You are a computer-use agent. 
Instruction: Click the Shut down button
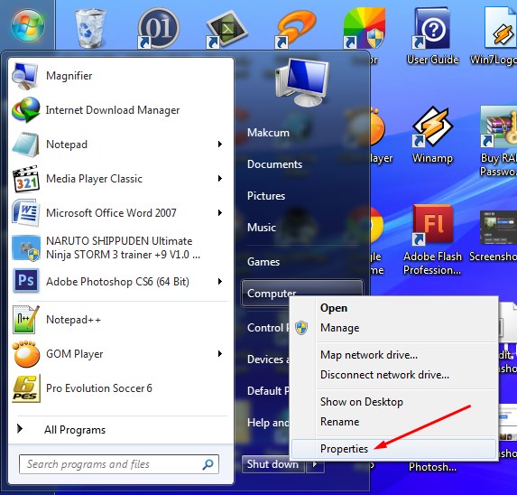click(x=273, y=464)
